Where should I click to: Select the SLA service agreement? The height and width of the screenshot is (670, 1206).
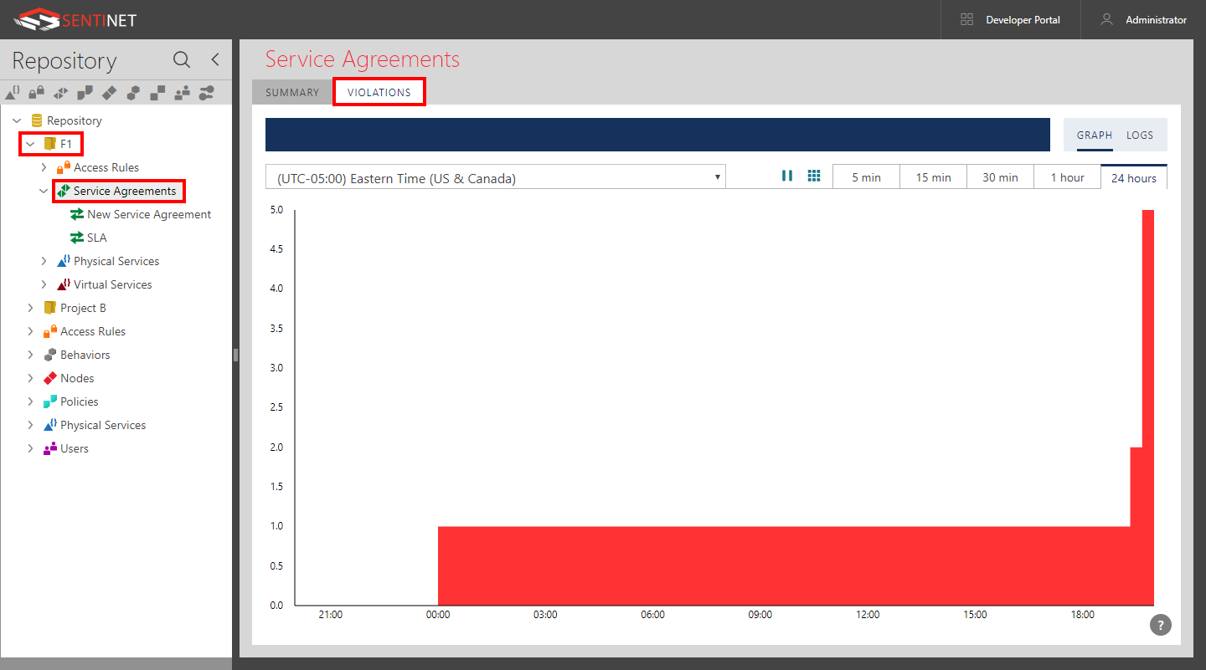click(x=97, y=238)
